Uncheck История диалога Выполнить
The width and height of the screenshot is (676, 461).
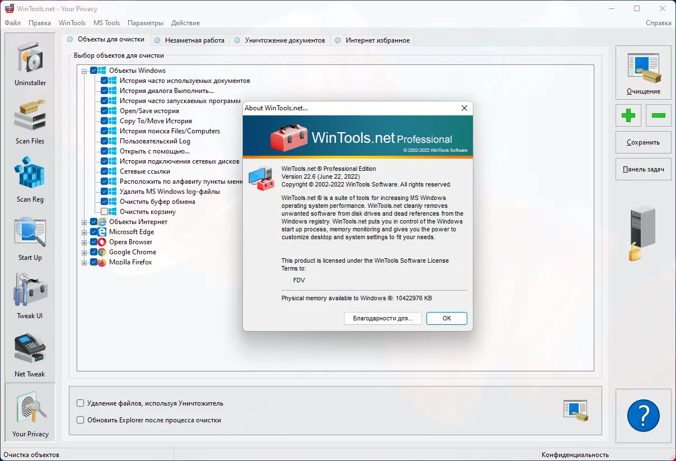(104, 91)
